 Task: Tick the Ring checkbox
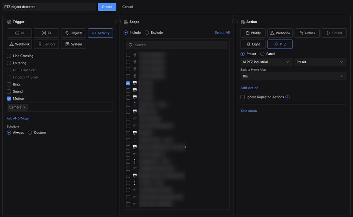9,84
